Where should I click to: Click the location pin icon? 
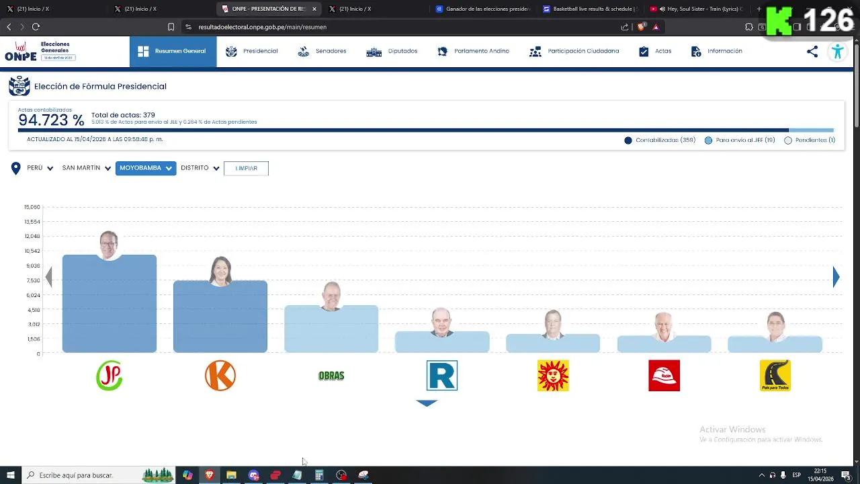pos(15,168)
